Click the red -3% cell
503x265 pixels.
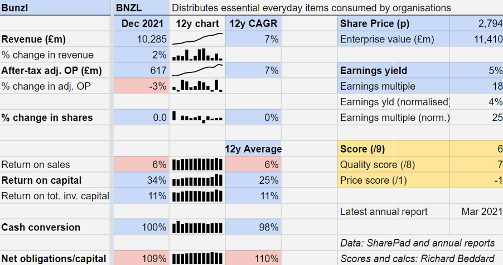[x=141, y=86]
